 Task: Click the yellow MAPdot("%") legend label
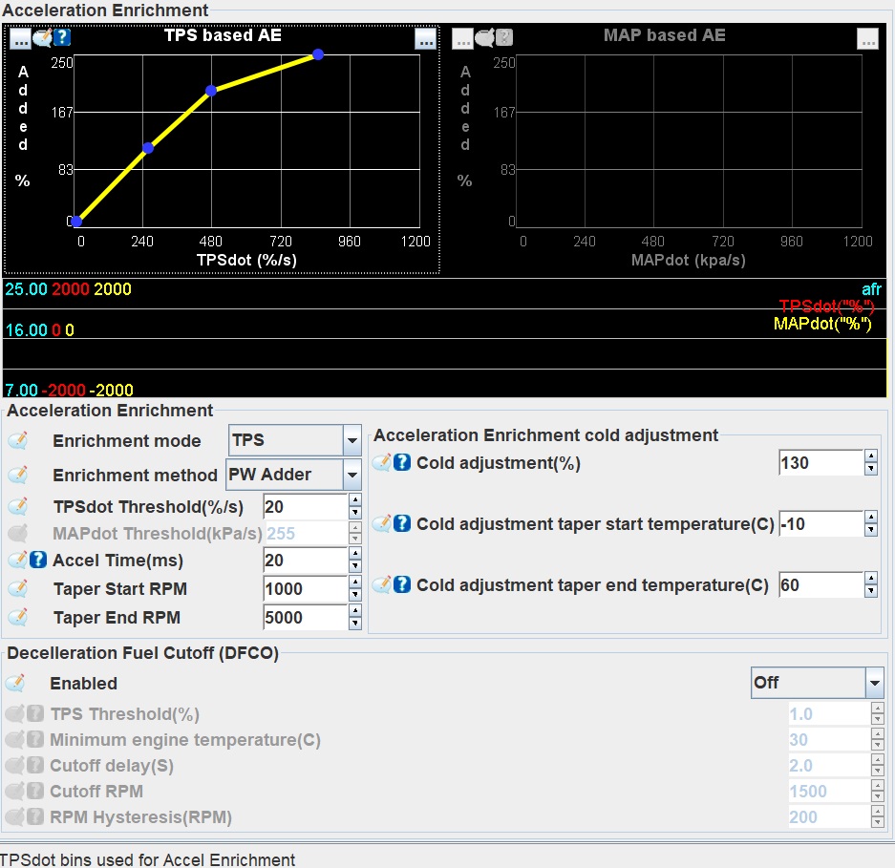point(822,324)
